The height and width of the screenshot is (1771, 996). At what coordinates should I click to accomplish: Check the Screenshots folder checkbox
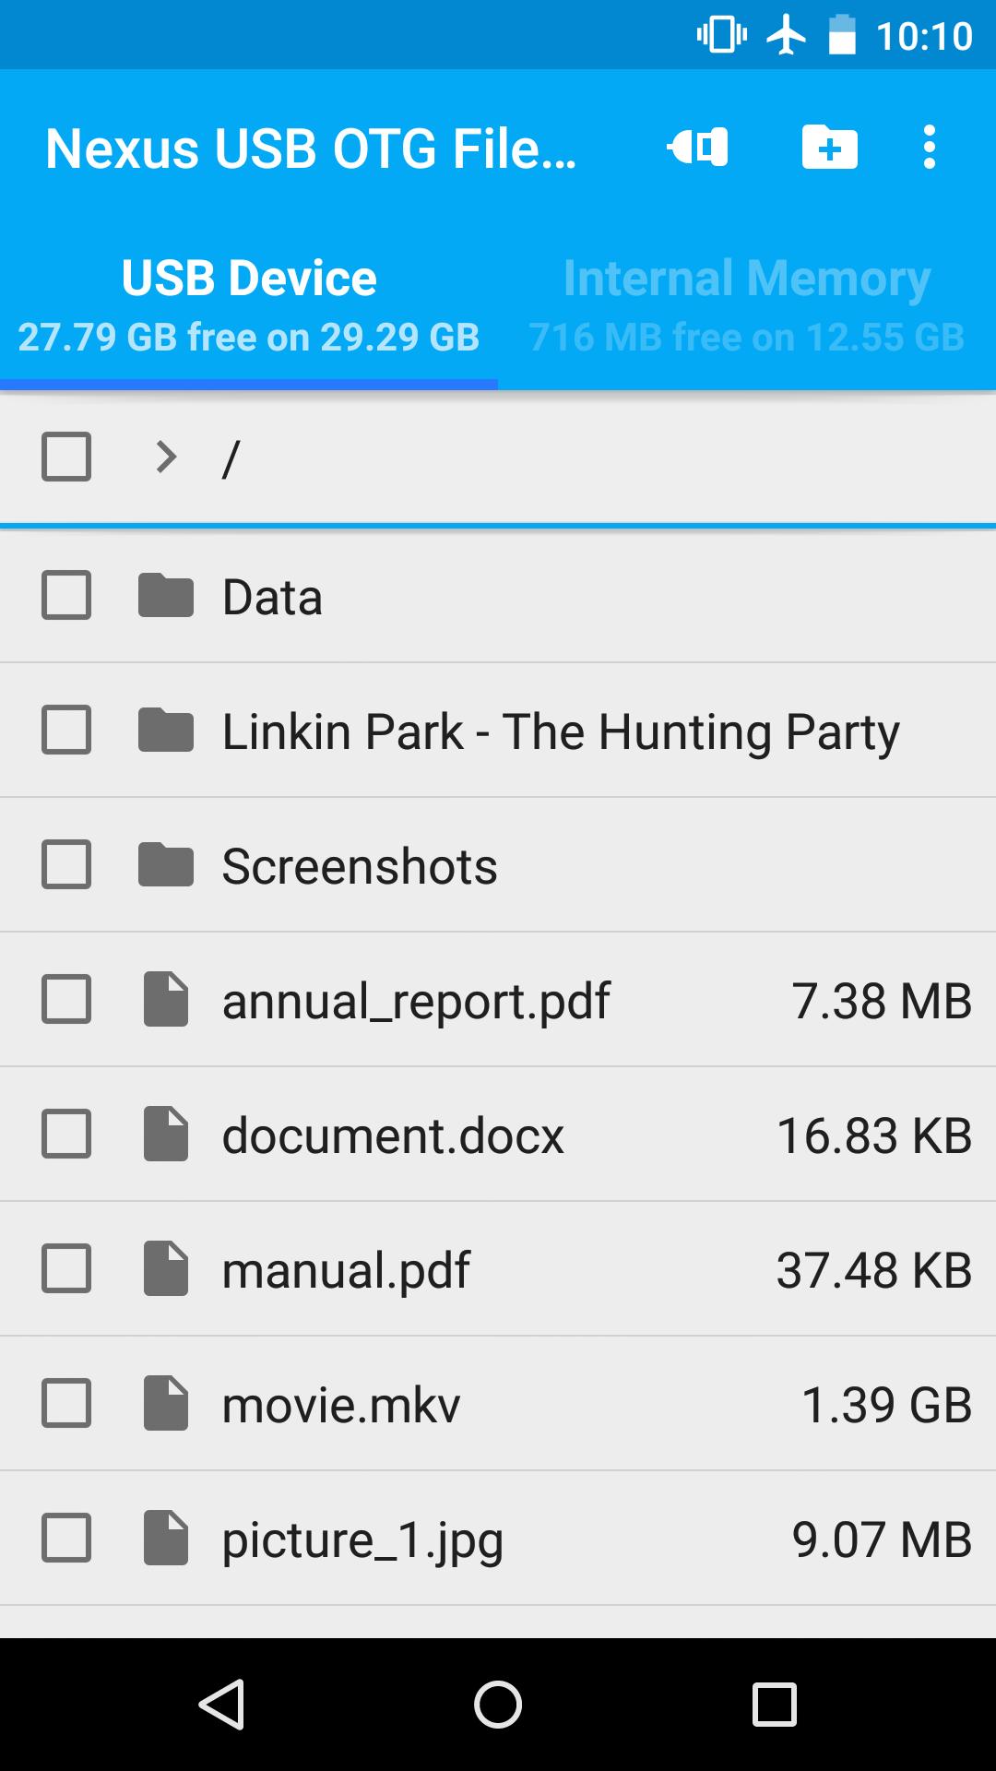pyautogui.click(x=65, y=864)
